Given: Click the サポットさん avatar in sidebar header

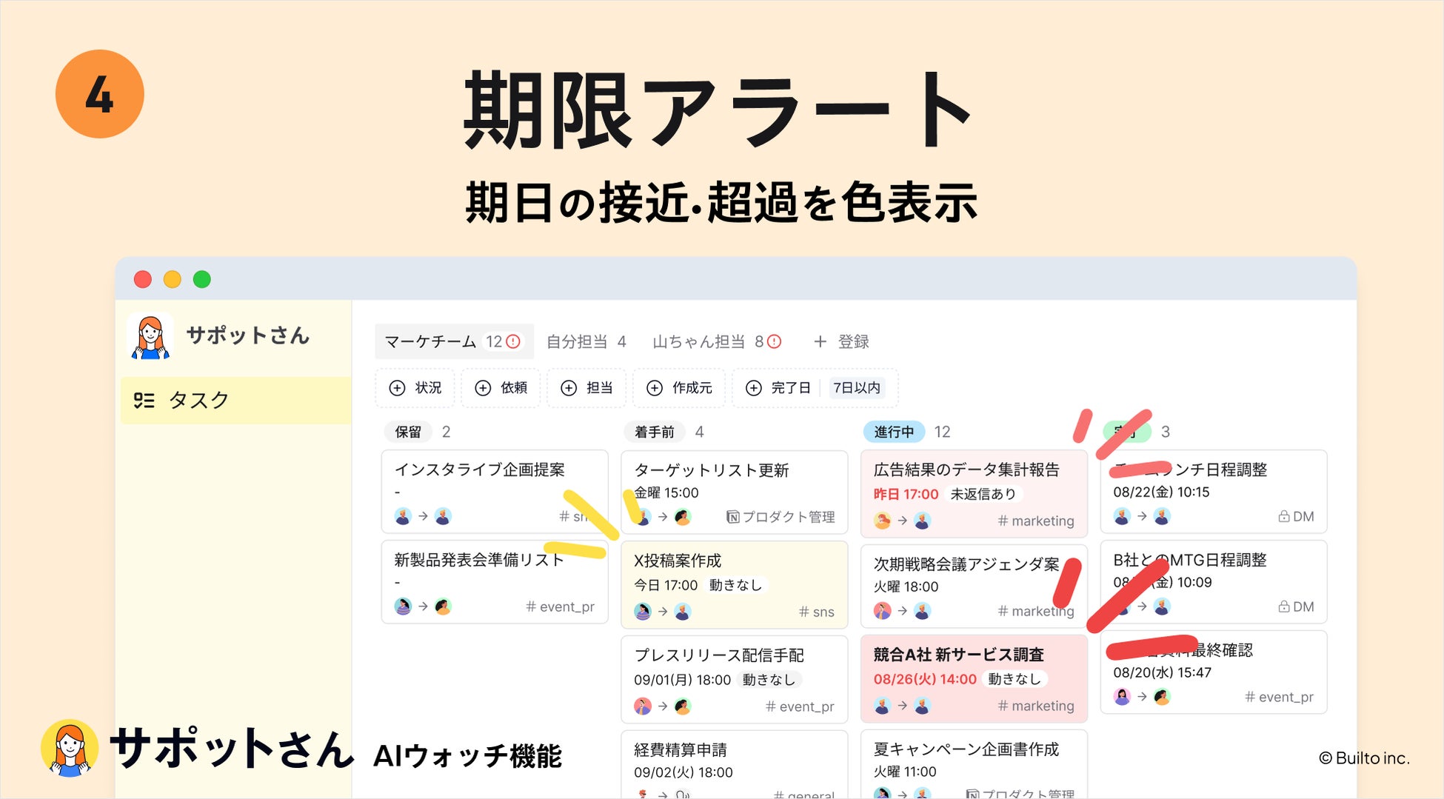Looking at the screenshot, I should click(150, 336).
